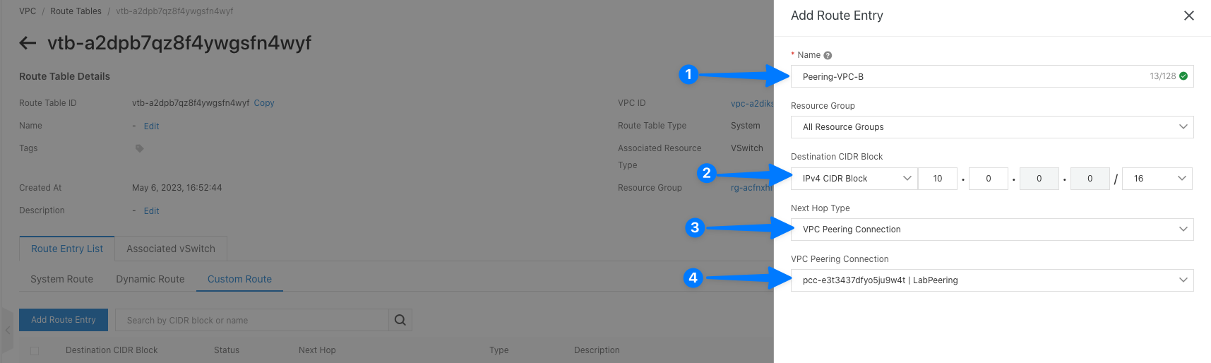The width and height of the screenshot is (1211, 363).
Task: Open the IPv4 CIDR Block type dropdown
Action: click(854, 179)
